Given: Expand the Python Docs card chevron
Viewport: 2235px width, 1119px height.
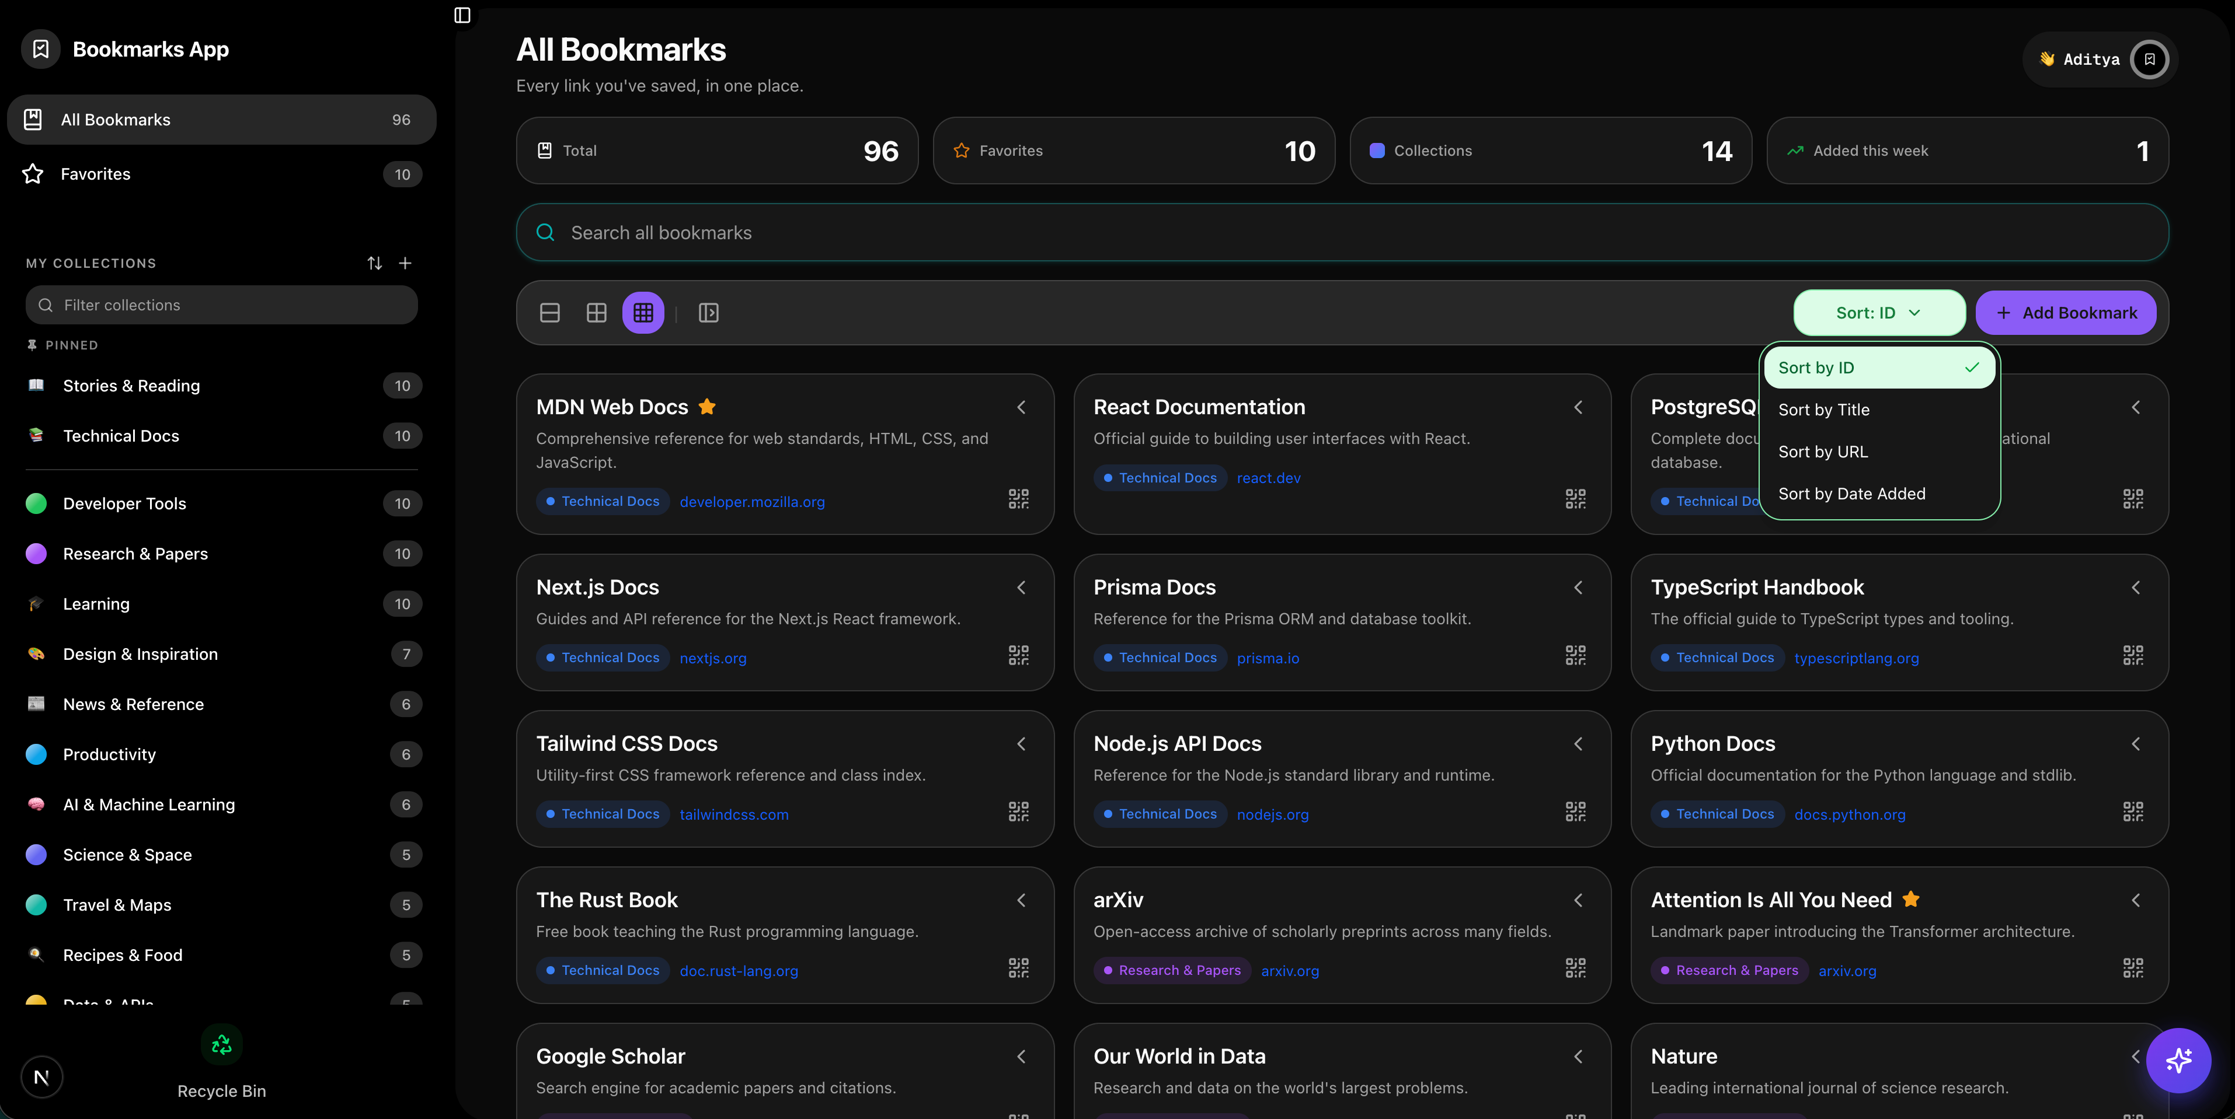Looking at the screenshot, I should tap(2136, 744).
